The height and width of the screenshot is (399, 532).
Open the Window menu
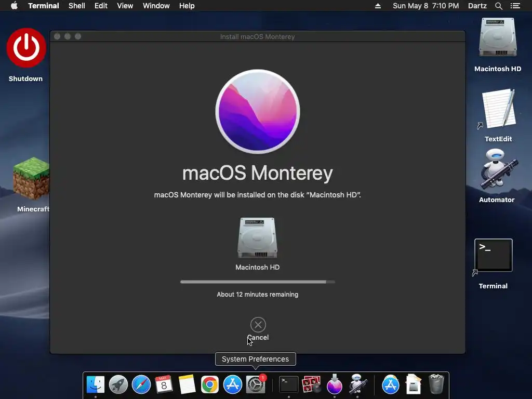point(156,6)
